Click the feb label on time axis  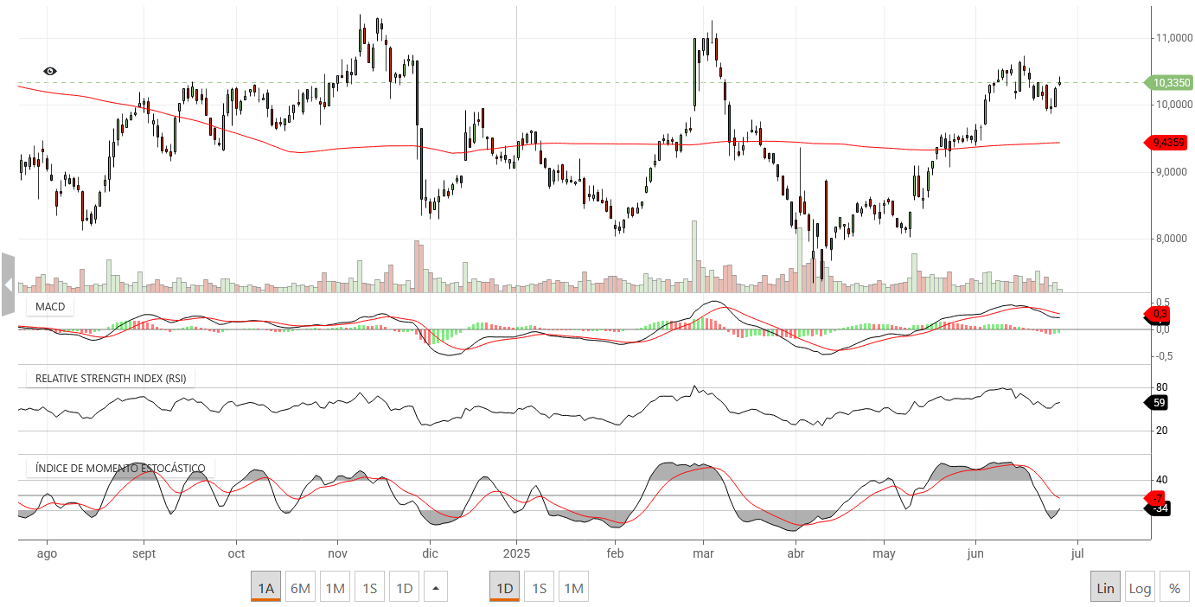pyautogui.click(x=615, y=553)
